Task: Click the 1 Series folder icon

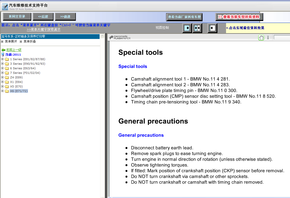Action: [x=7, y=59]
